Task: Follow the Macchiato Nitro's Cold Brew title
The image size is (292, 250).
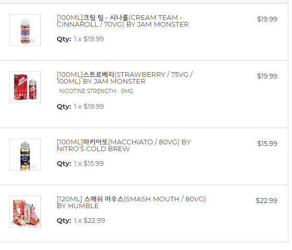Action: pos(124,145)
